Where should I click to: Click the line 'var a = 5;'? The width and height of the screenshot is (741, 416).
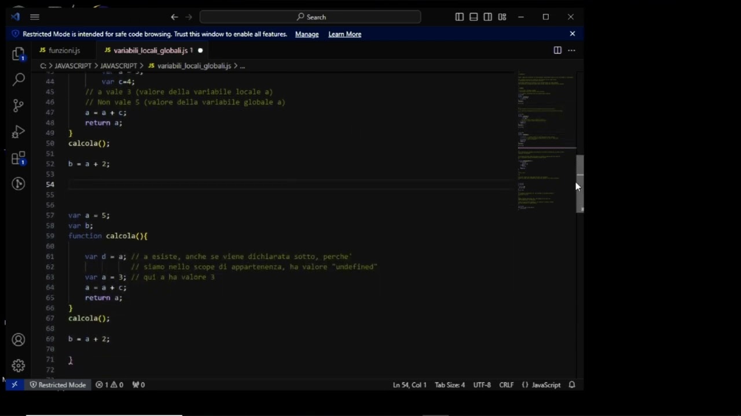pos(89,216)
